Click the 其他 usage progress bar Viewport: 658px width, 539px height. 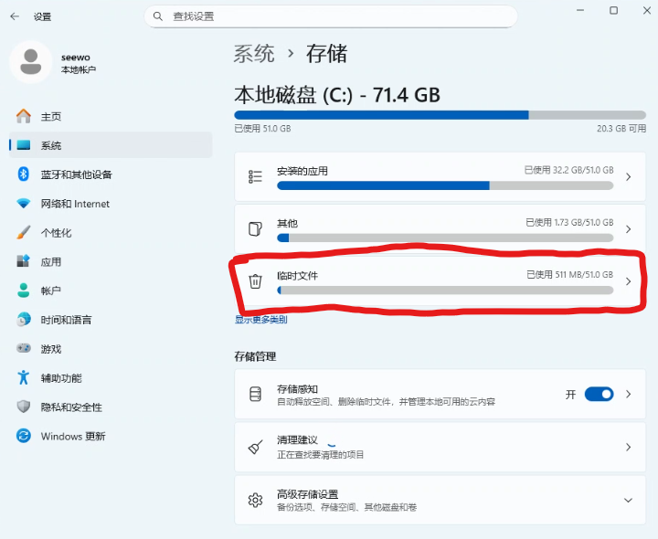tap(445, 238)
